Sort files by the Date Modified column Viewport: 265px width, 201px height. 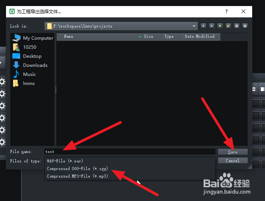[202, 37]
